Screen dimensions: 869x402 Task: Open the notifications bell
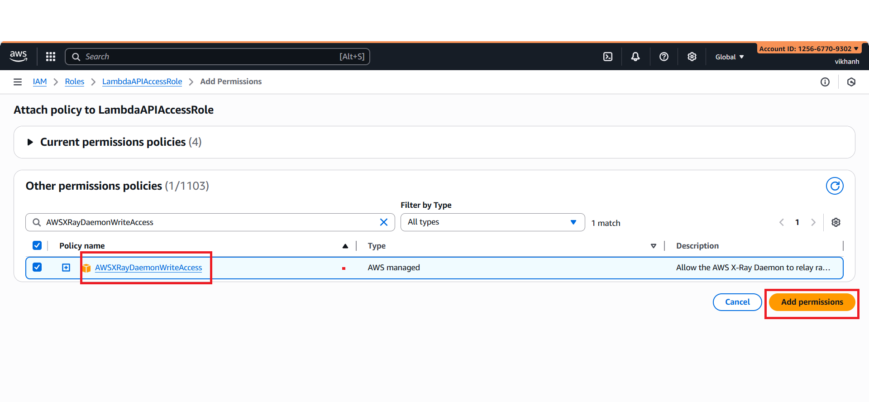point(635,57)
